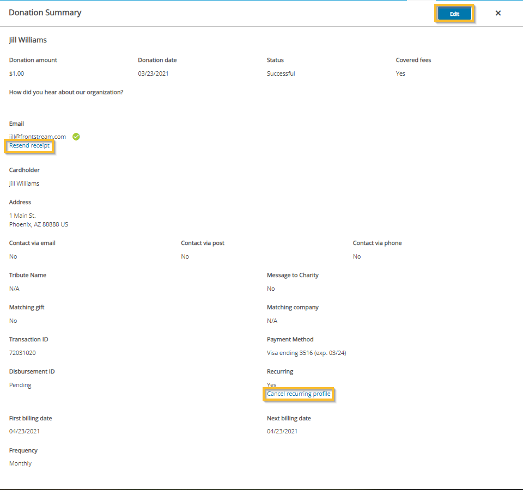Image resolution: width=523 pixels, height=490 pixels.
Task: Click the Edit button
Action: pyautogui.click(x=454, y=14)
